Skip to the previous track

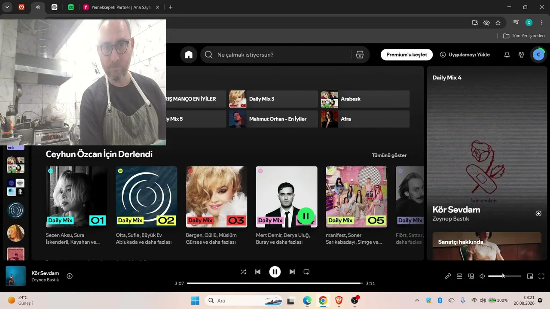coord(258,272)
